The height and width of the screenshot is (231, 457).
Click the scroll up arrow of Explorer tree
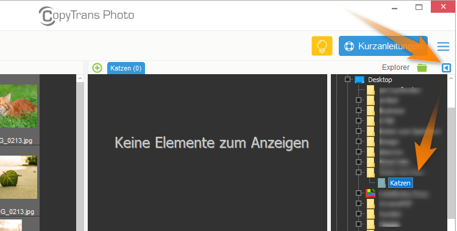pyautogui.click(x=451, y=78)
